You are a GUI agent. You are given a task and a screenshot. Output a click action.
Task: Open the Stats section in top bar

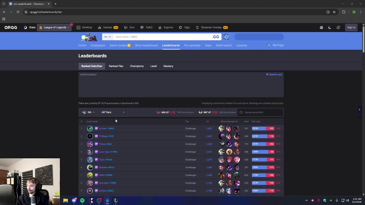point(30,27)
